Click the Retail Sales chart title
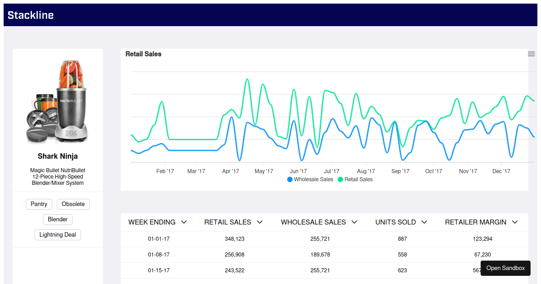The width and height of the screenshot is (541, 284). tap(143, 54)
